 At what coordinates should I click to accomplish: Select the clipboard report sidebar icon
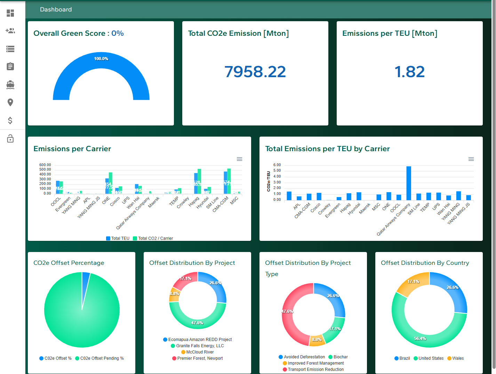(10, 66)
